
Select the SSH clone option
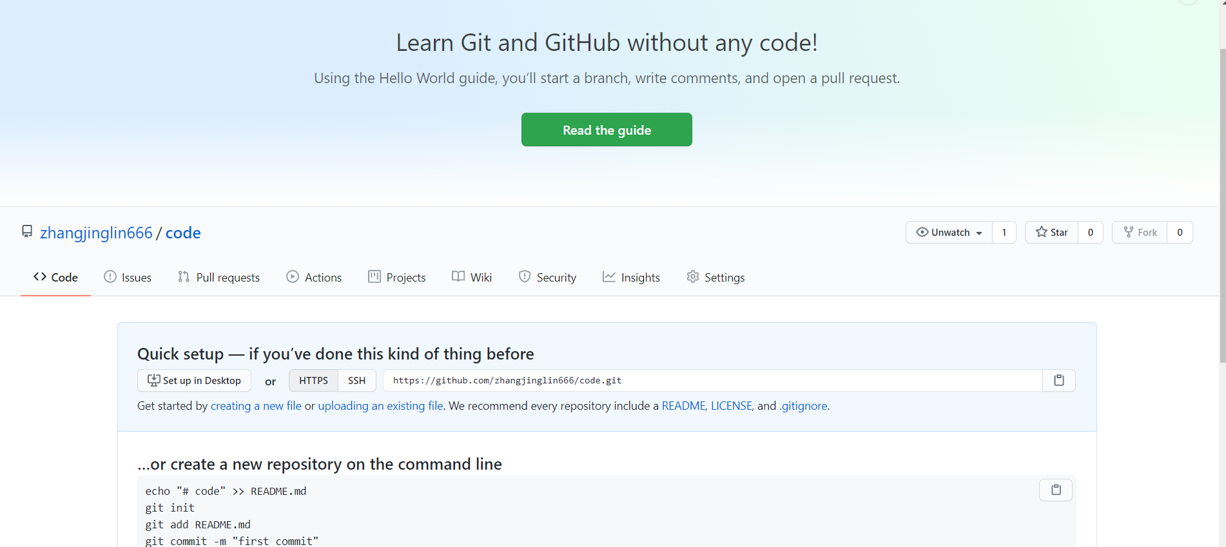[x=356, y=380]
